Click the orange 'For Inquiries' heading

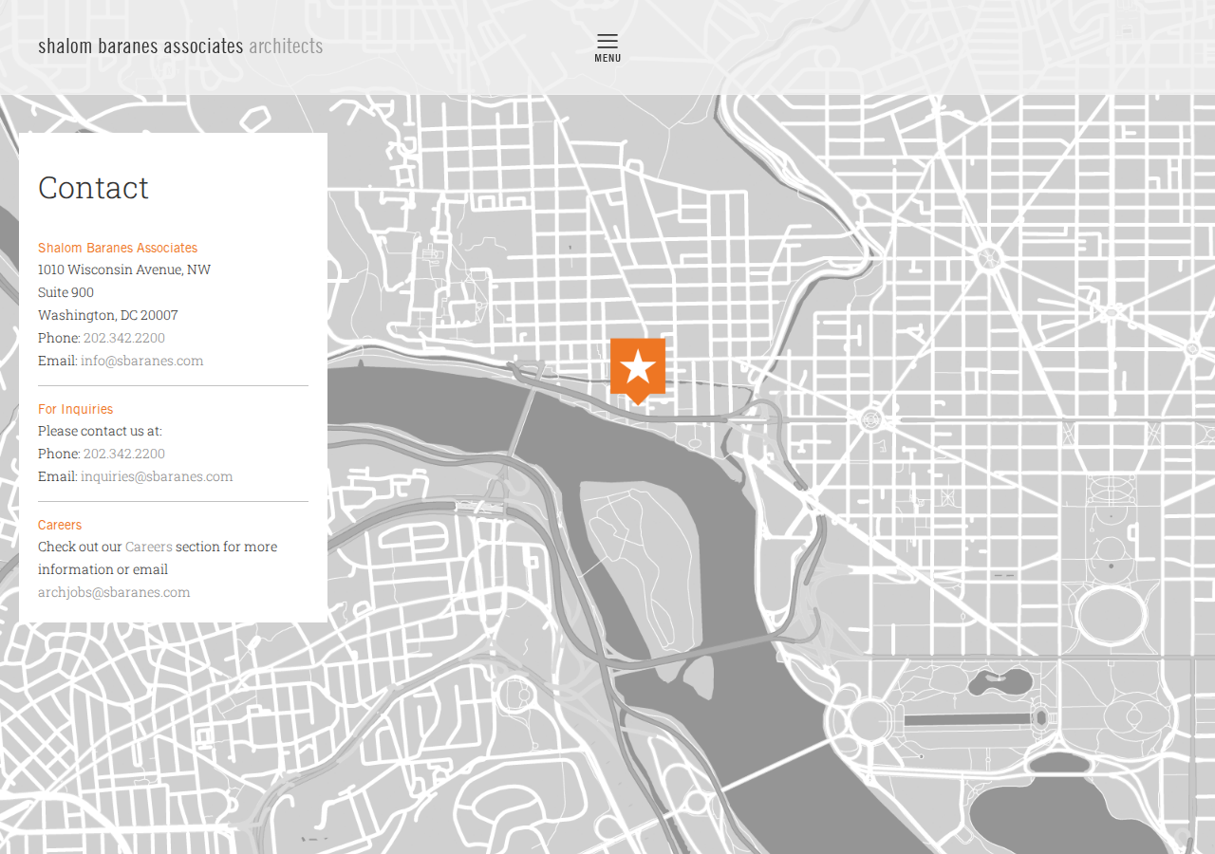(76, 409)
